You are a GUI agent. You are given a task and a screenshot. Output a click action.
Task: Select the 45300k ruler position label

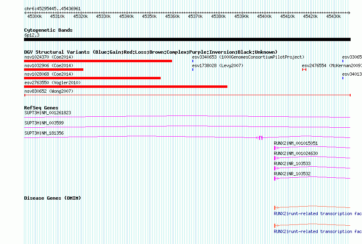click(35, 17)
